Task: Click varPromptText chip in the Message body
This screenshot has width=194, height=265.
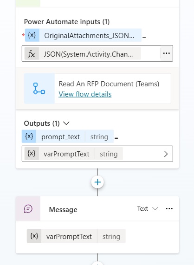Action: tap(76, 236)
